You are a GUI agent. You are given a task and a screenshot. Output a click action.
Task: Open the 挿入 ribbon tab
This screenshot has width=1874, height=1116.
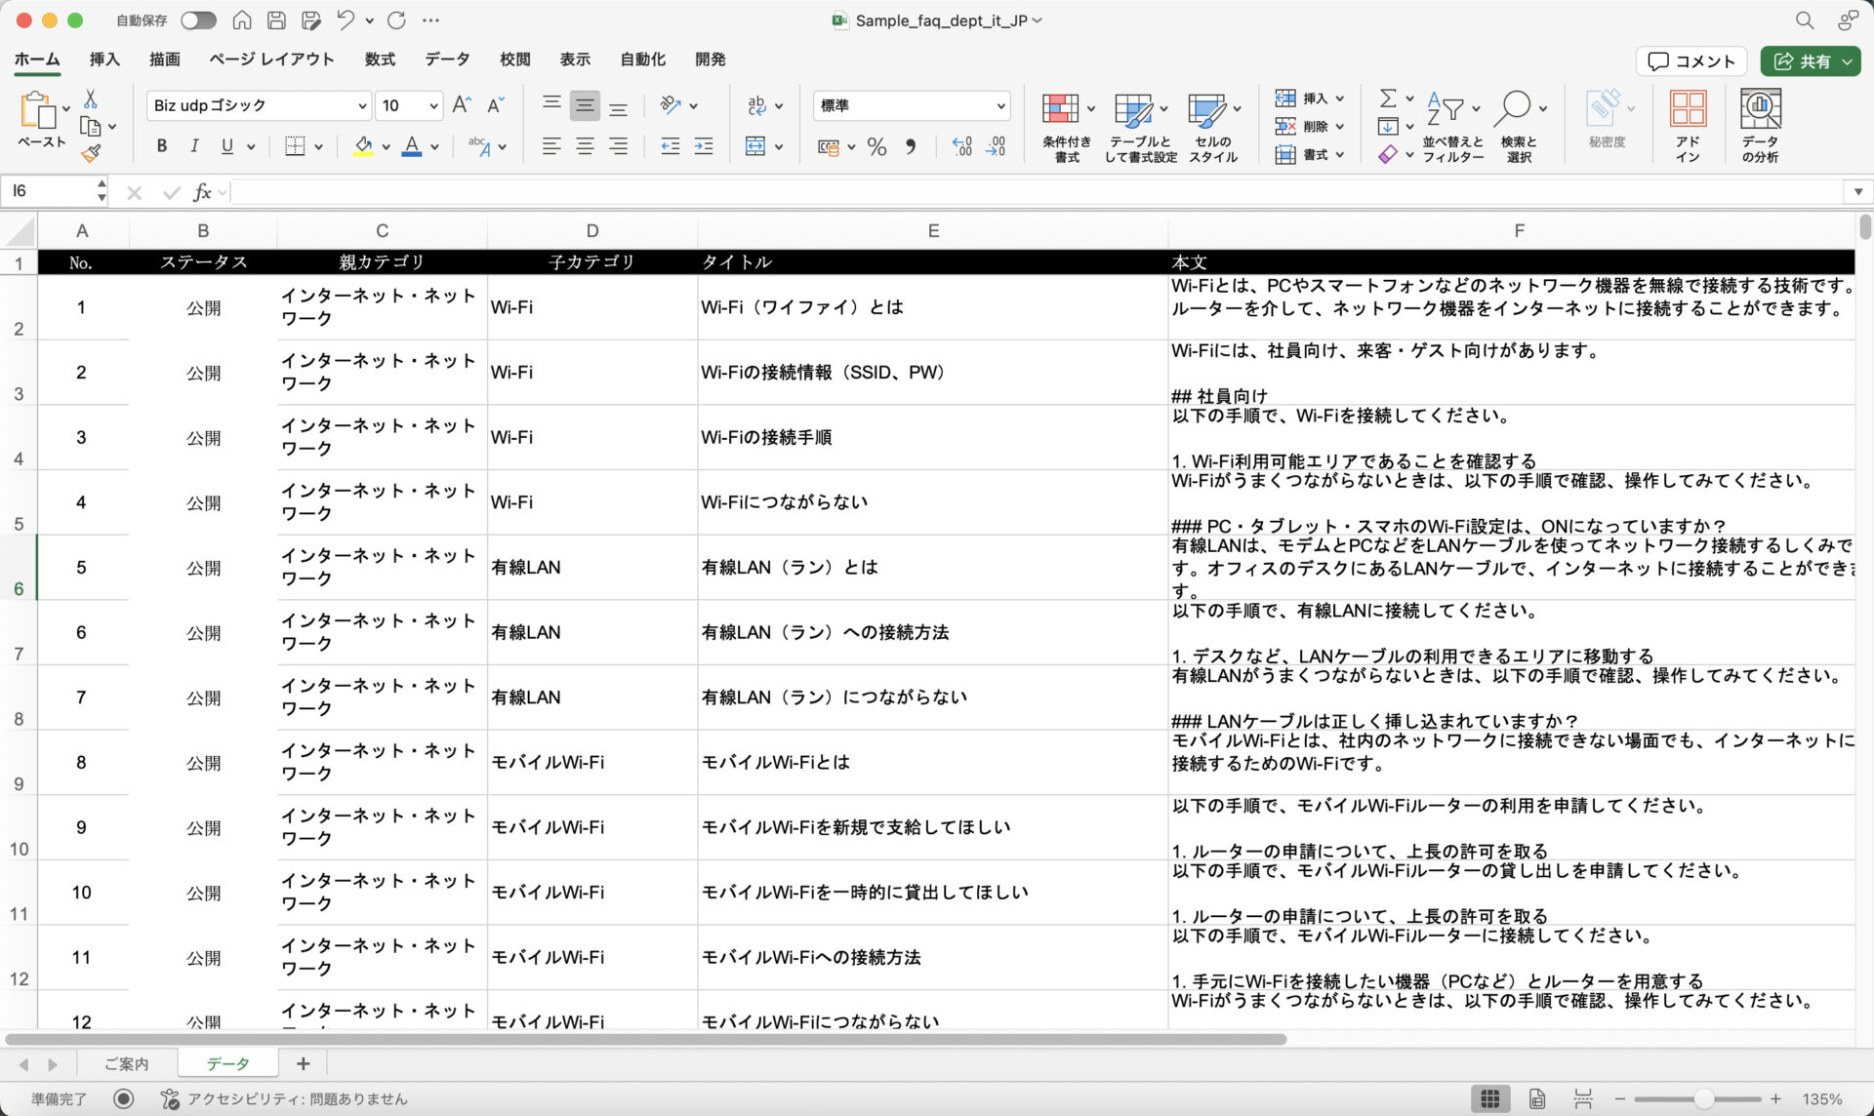pyautogui.click(x=104, y=60)
